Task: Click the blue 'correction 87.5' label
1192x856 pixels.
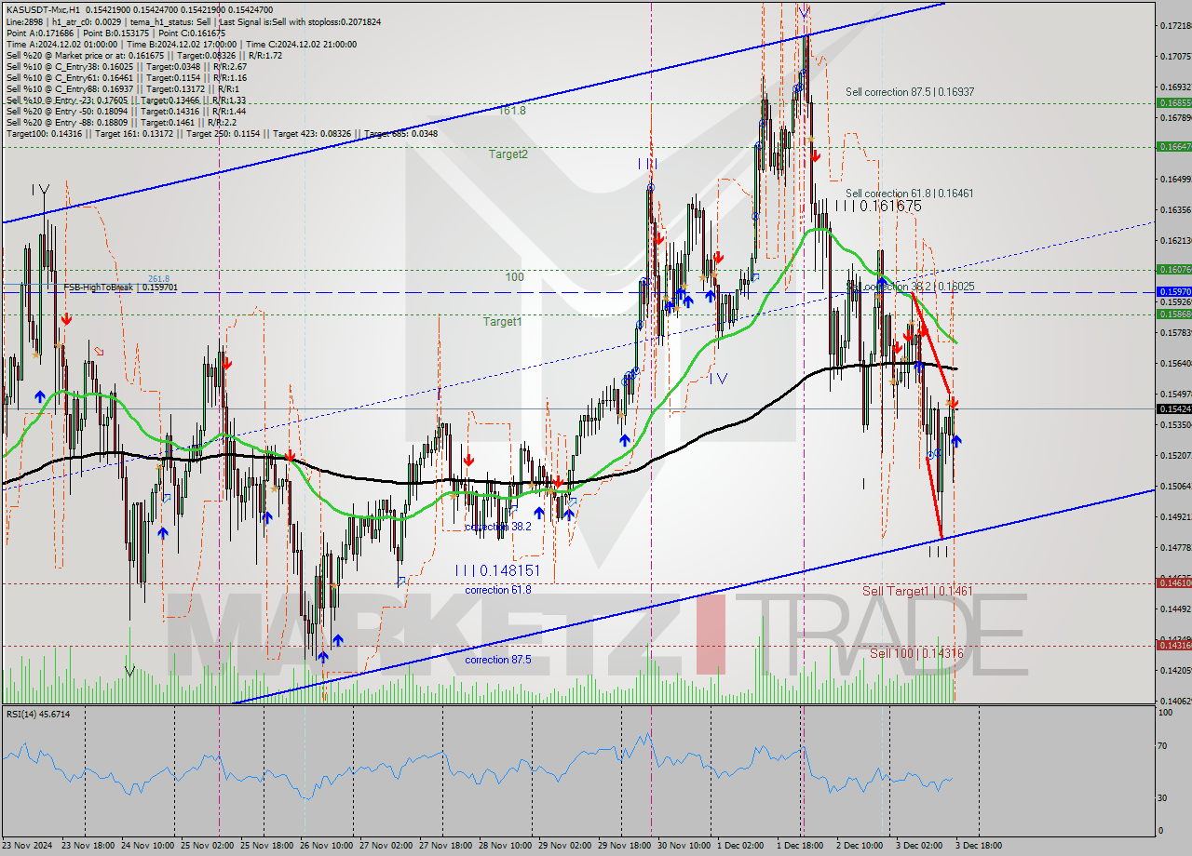Action: pos(498,660)
